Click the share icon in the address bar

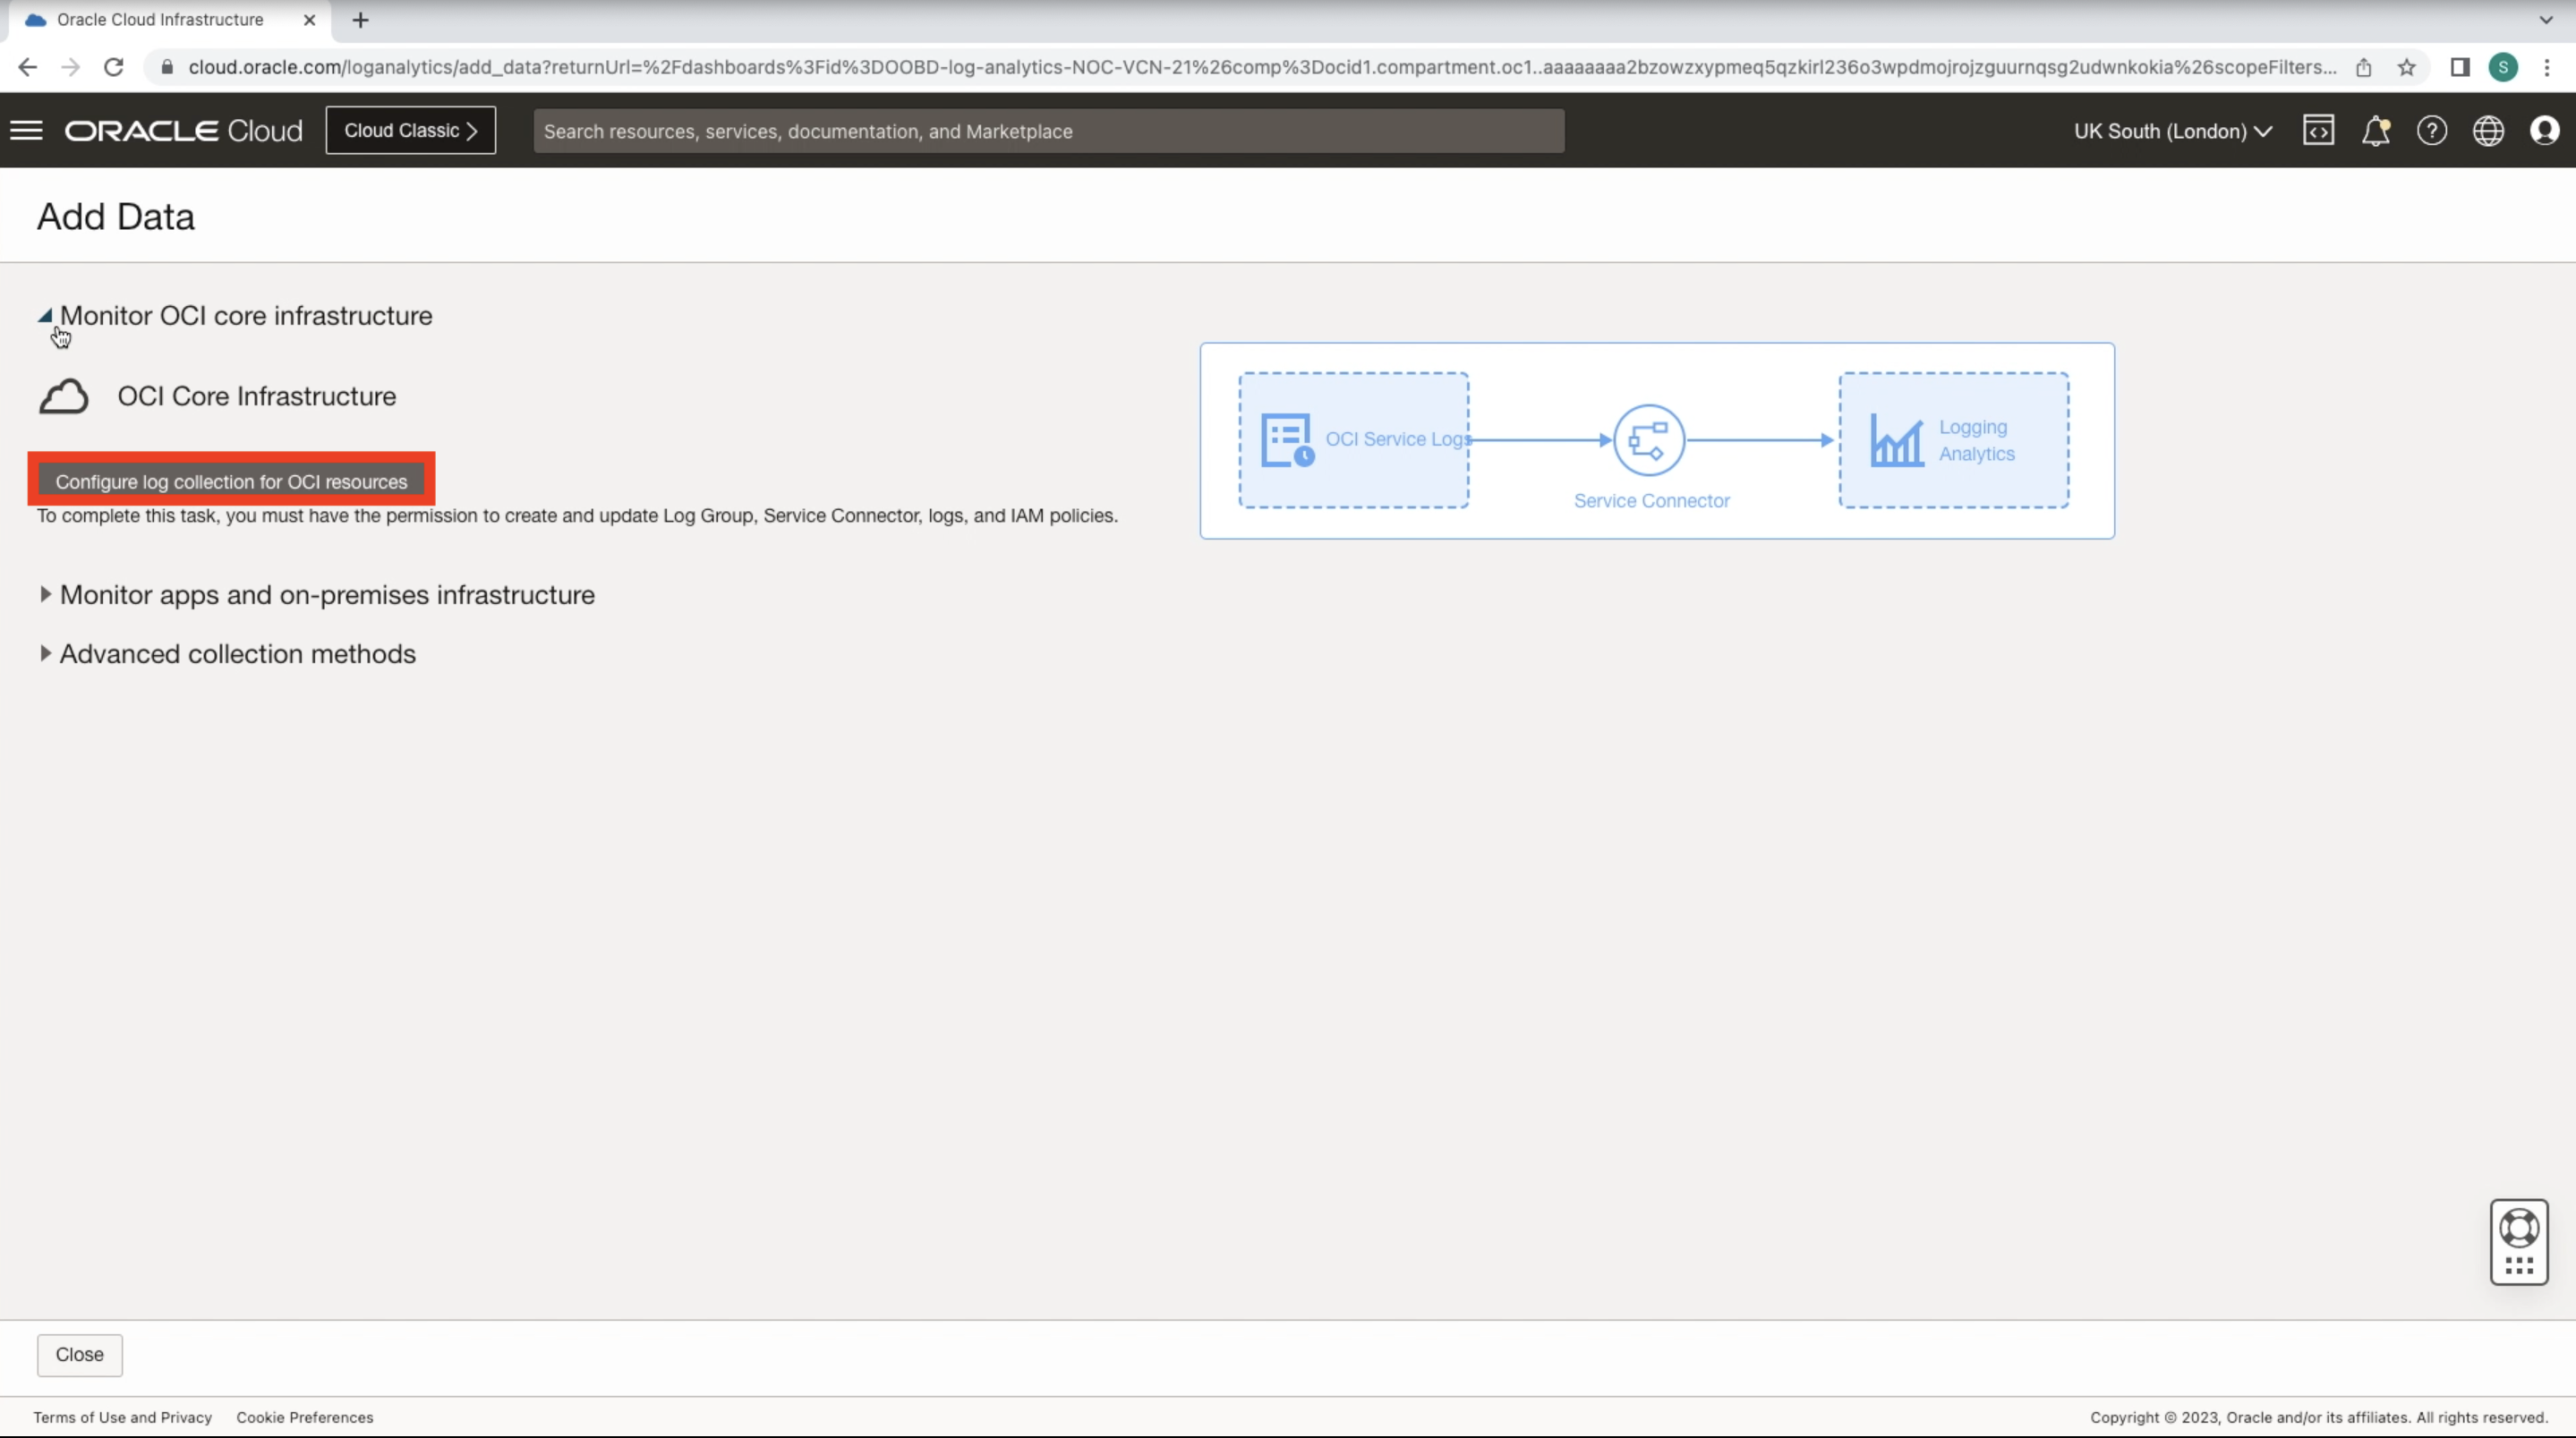[x=2364, y=67]
